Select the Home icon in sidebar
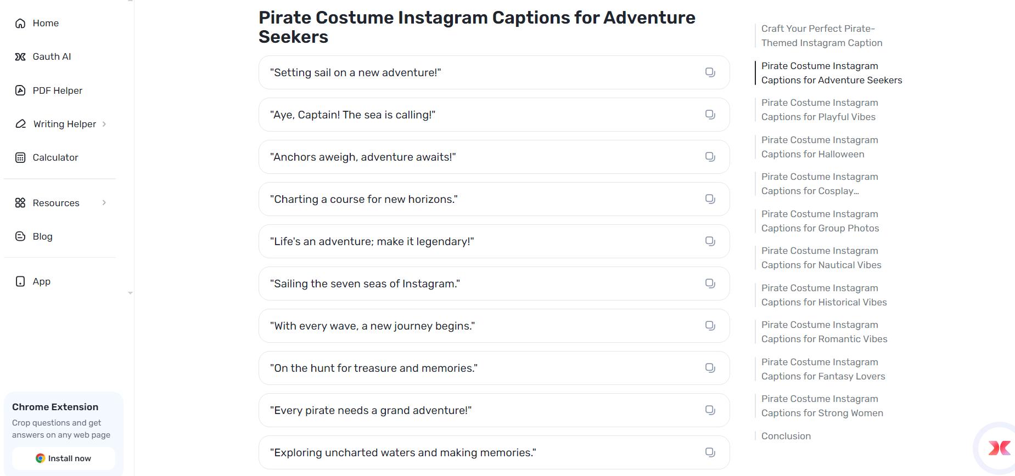Image resolution: width=1015 pixels, height=476 pixels. click(x=20, y=23)
